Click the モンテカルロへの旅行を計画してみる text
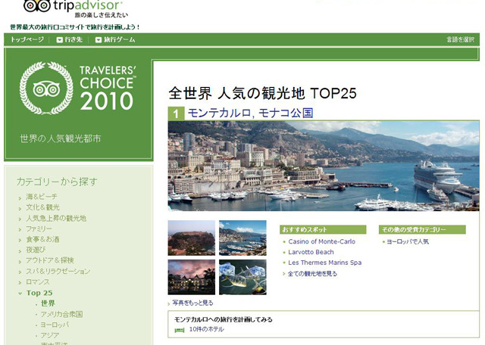Viewport: 485px width, 345px height. [224, 319]
